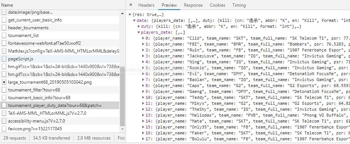Expand player entry 0 Clid
The height and width of the screenshot is (144, 350).
click(143, 38)
